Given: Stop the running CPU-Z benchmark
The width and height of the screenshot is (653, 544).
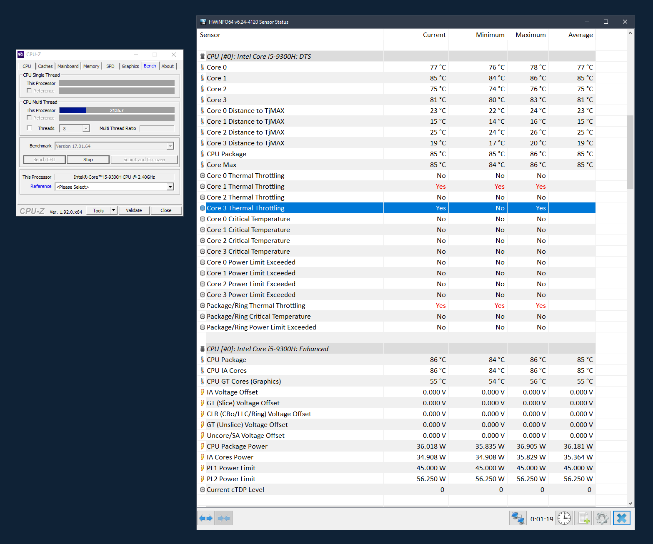Looking at the screenshot, I should 88,160.
